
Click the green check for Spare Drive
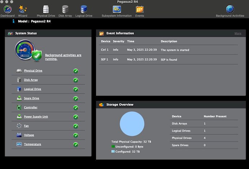pyautogui.click(x=76, y=99)
